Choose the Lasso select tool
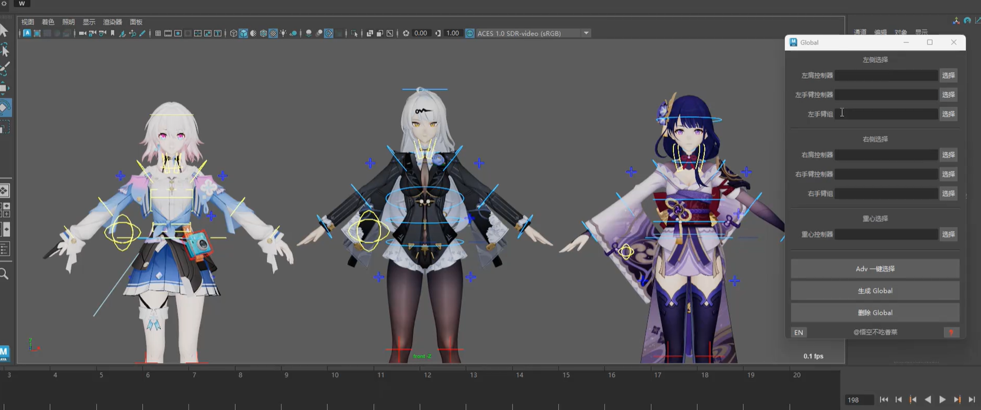 [x=4, y=49]
